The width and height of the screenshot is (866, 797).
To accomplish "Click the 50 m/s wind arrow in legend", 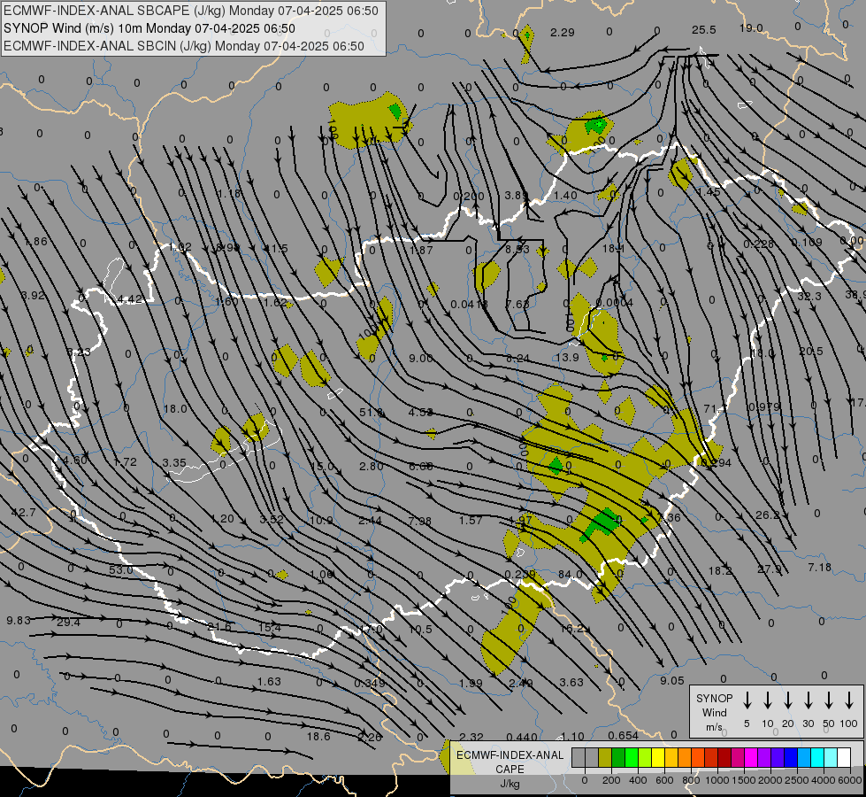I will click(x=829, y=700).
